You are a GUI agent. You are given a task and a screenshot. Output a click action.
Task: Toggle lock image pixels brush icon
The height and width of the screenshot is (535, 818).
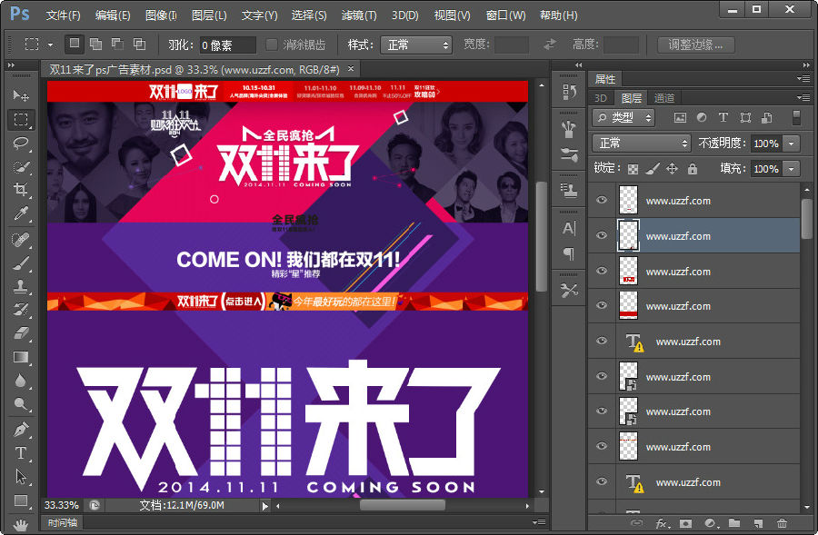[652, 169]
